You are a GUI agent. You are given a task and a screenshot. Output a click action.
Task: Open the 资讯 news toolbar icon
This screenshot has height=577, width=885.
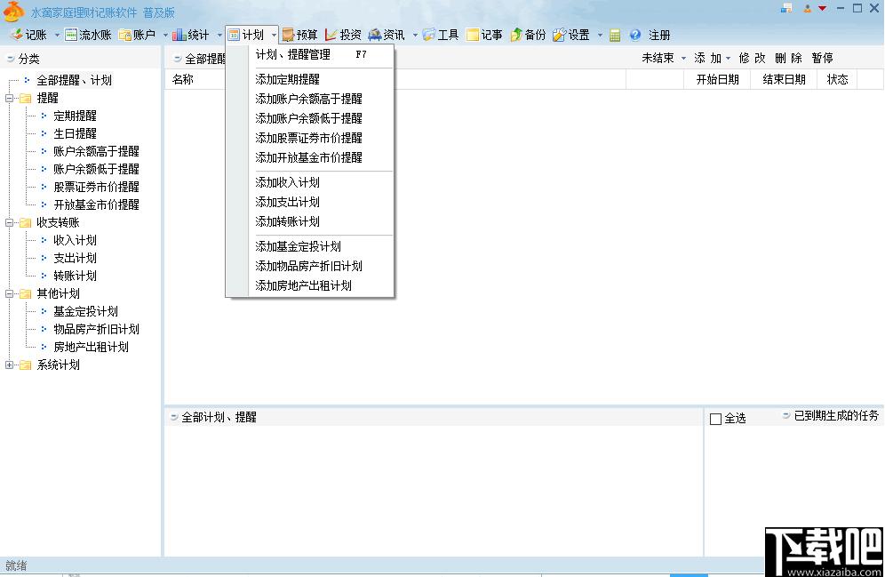(x=374, y=35)
